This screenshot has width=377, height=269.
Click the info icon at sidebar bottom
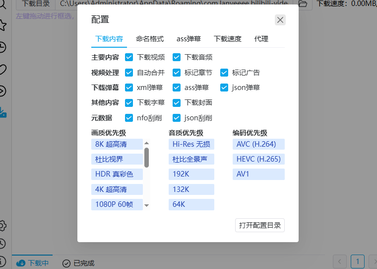click(2, 261)
